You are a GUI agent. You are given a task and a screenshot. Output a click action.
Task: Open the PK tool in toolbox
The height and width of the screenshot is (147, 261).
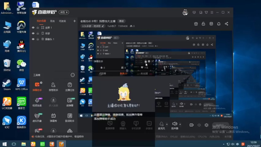click(37, 131)
